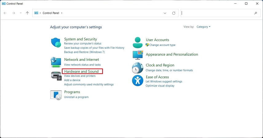Open Network and Internet category

click(x=81, y=60)
